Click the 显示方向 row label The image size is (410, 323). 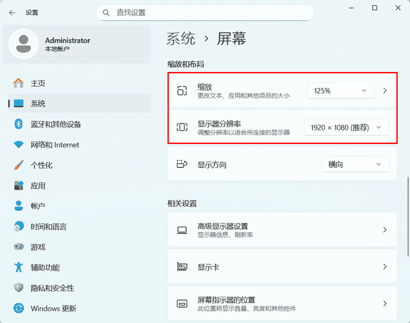[x=212, y=165]
